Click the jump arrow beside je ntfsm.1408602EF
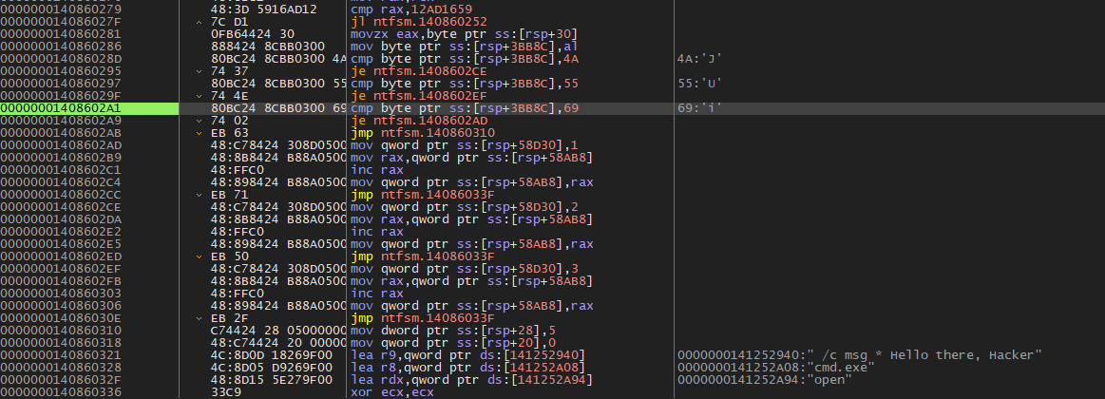The width and height of the screenshot is (1105, 399). (198, 96)
